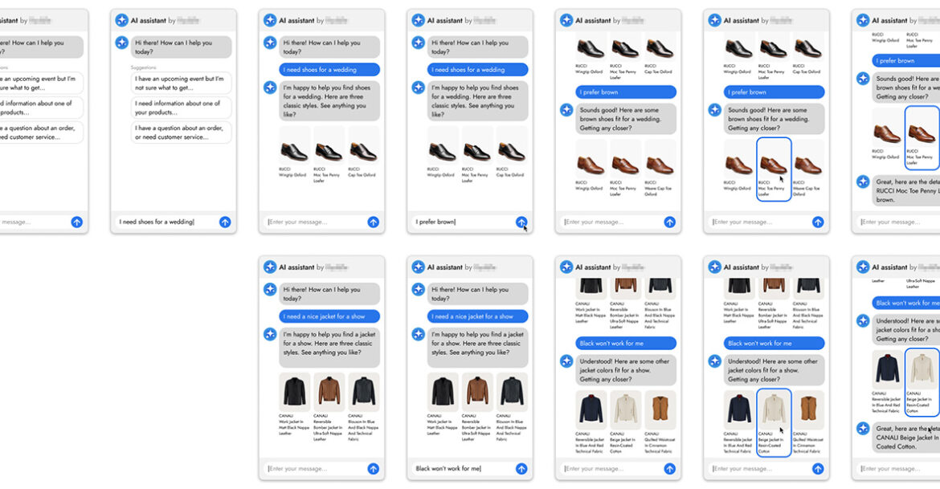Click the blue send arrow in the wedding shoes chat

[x=373, y=222]
